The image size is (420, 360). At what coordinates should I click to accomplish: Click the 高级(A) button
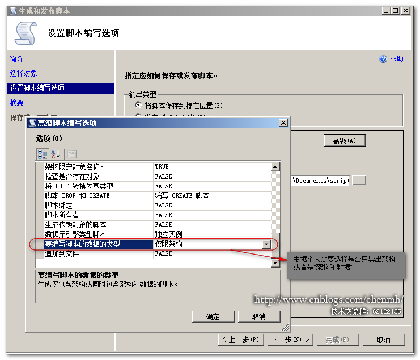pyautogui.click(x=344, y=141)
